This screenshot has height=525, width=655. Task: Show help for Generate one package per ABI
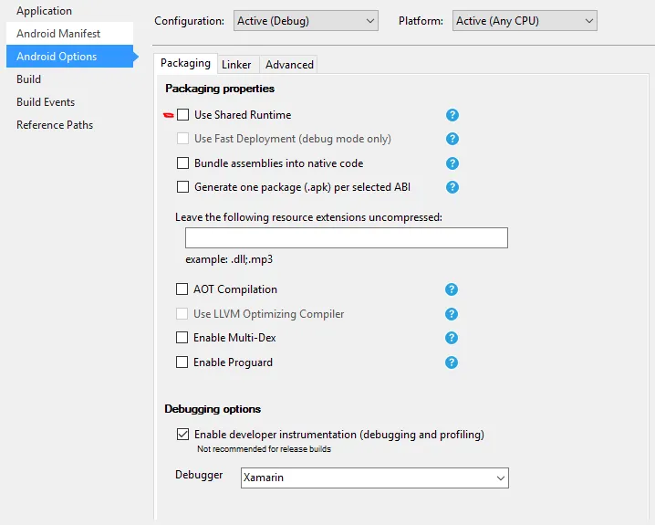[x=452, y=187]
